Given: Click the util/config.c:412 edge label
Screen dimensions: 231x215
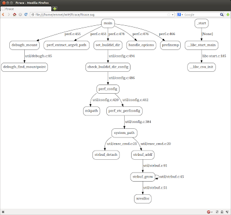Looking at the screenshot, I should pos(135,100).
